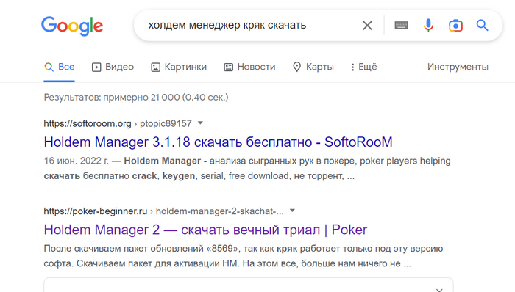The image size is (515, 292).
Task: Open Инструменты search tools
Action: pyautogui.click(x=458, y=67)
